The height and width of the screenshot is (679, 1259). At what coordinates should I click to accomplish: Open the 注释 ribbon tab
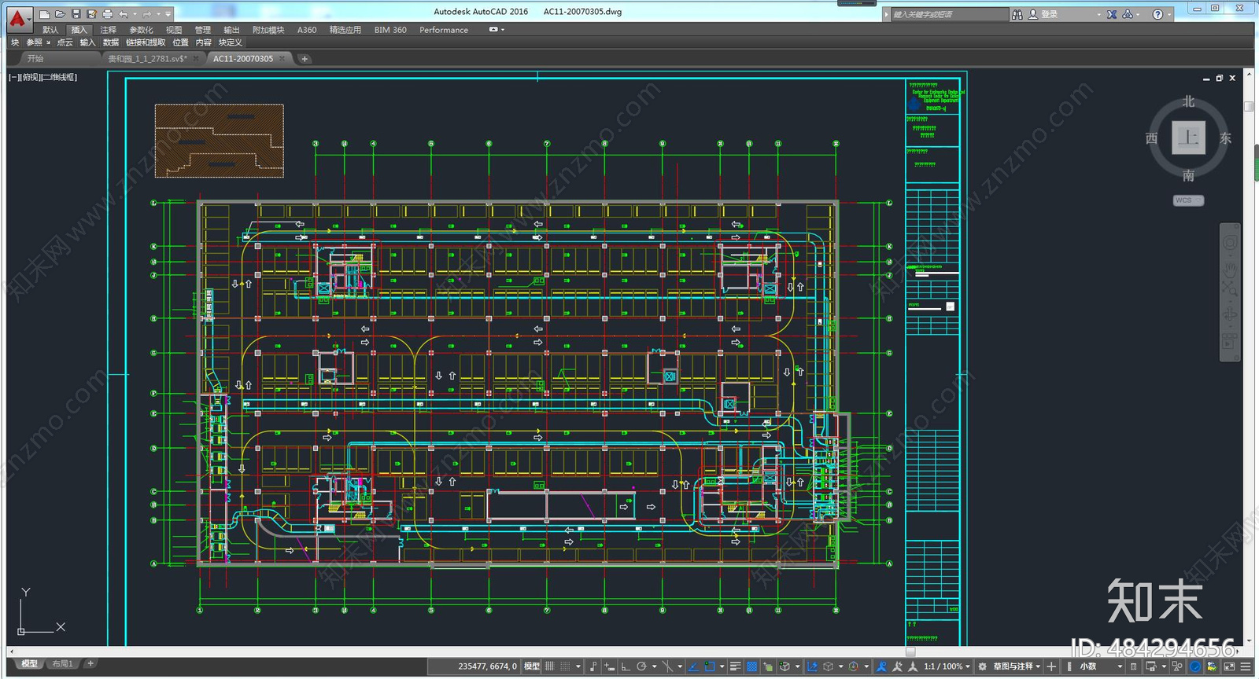108,30
